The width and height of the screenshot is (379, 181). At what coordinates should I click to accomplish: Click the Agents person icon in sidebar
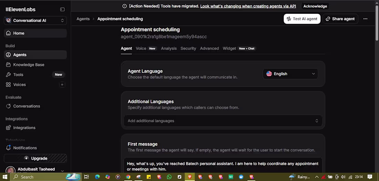tap(9, 55)
